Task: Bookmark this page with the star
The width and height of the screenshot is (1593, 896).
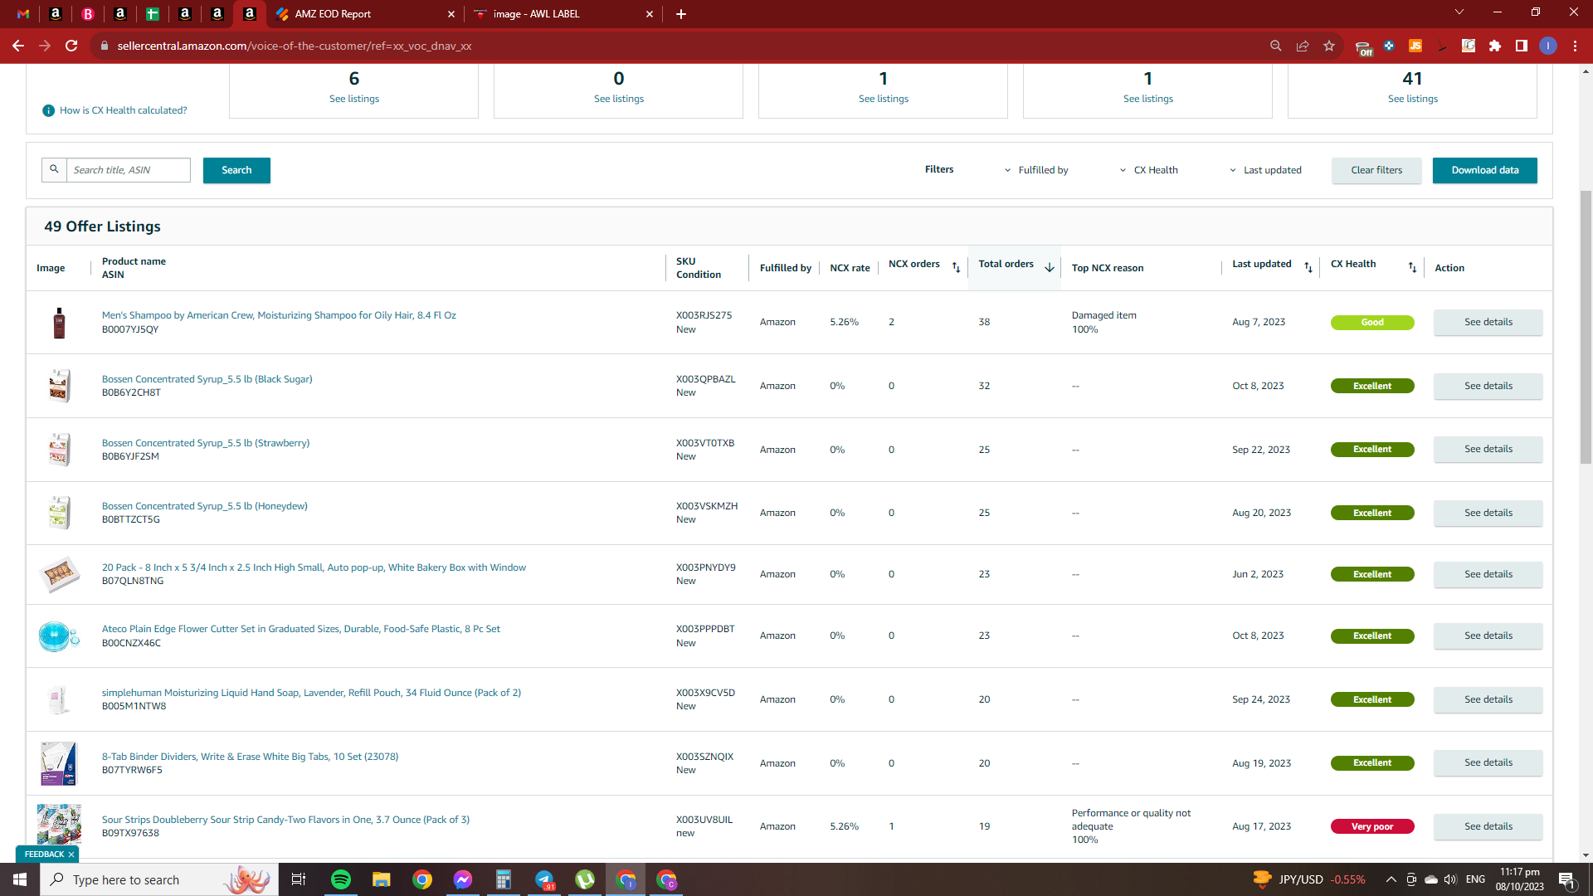Action: tap(1329, 46)
